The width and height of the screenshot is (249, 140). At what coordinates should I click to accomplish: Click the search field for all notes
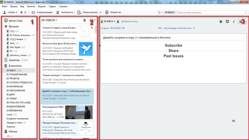tap(210, 12)
